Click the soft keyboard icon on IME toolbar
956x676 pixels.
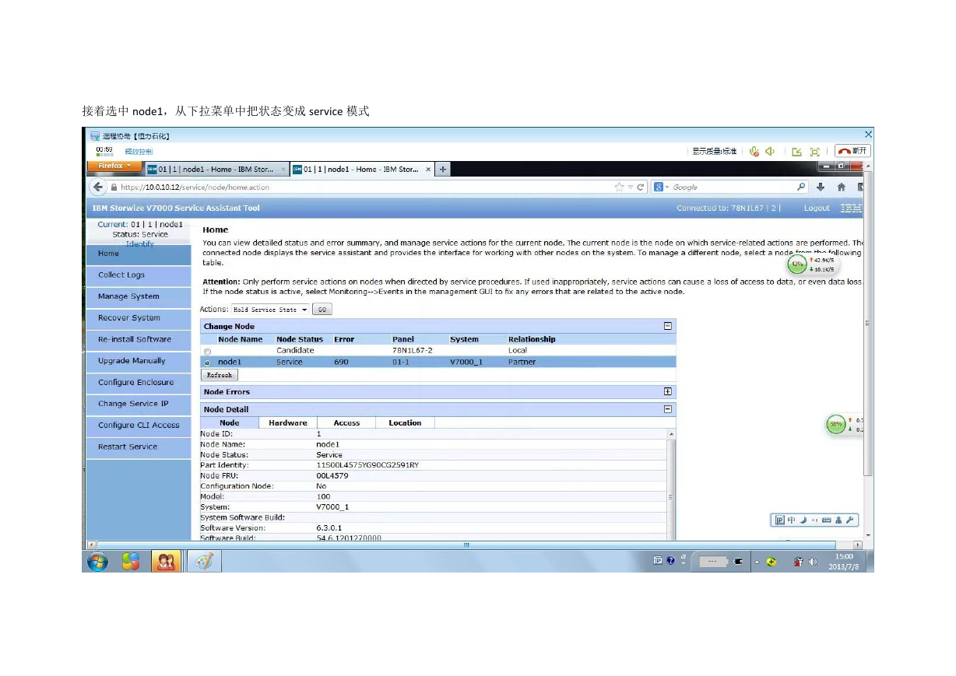tap(827, 520)
